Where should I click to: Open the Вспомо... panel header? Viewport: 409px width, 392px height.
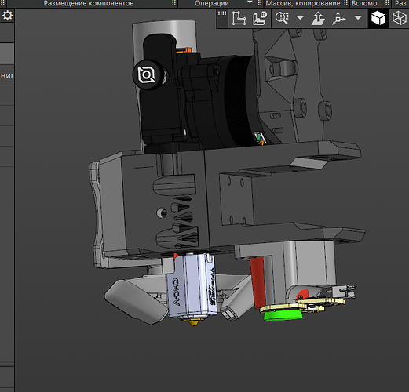point(367,3)
